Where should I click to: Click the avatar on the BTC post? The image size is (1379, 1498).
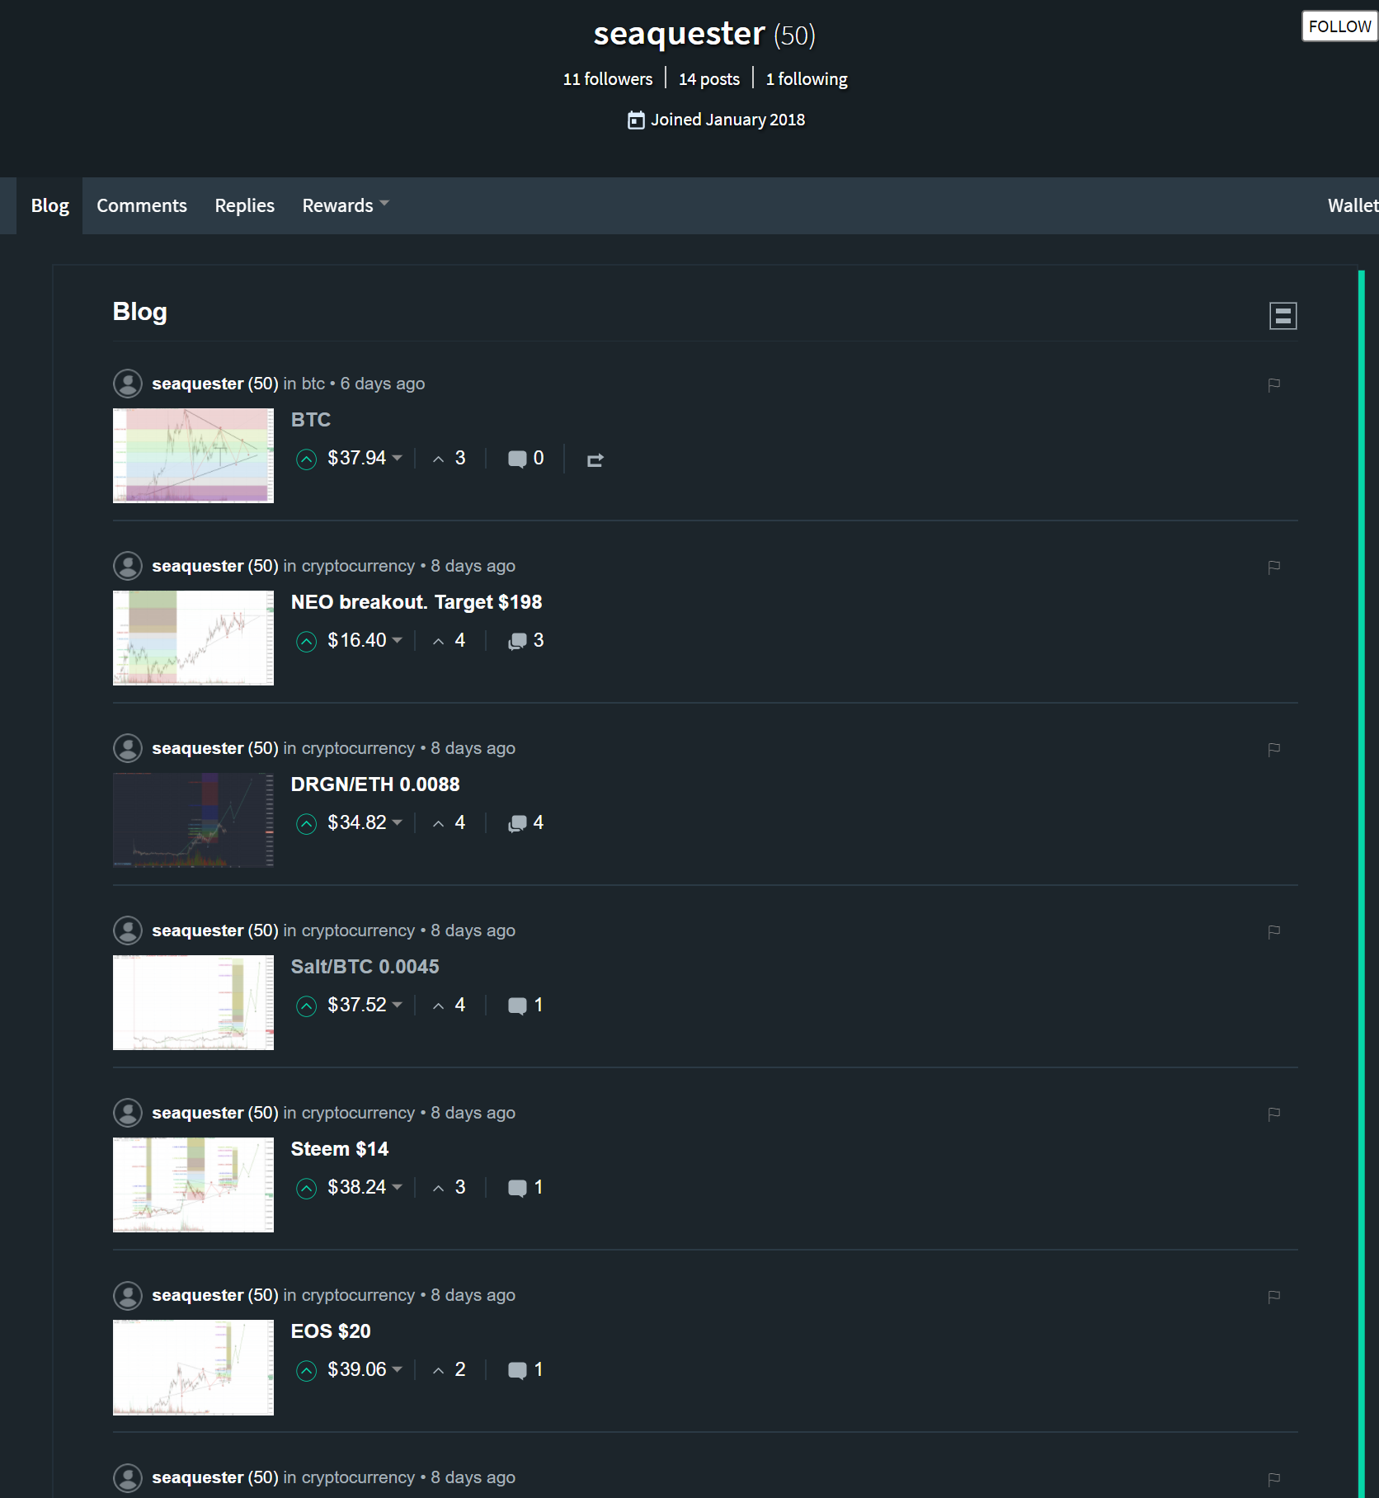point(127,384)
